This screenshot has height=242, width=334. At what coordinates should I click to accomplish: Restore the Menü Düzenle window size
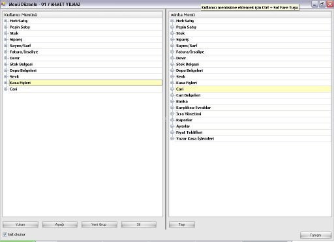(322, 4)
